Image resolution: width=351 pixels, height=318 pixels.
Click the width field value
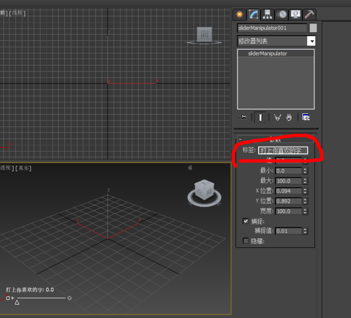(288, 212)
